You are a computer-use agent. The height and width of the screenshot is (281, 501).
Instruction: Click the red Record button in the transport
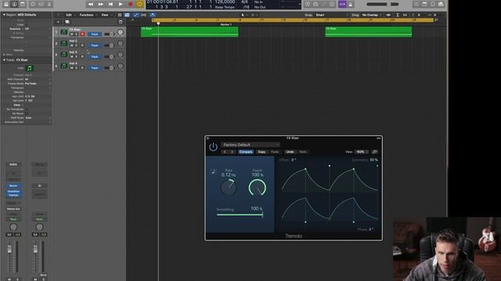coord(131,4)
